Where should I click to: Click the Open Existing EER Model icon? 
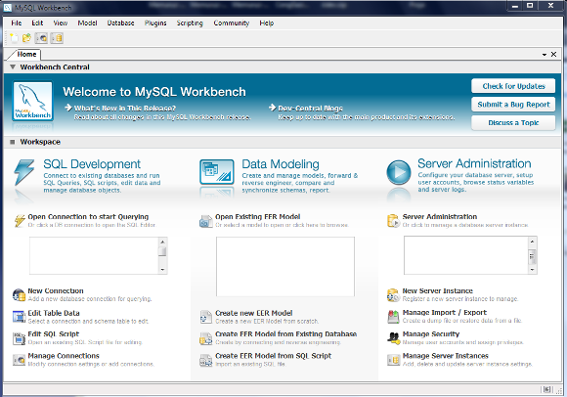205,221
